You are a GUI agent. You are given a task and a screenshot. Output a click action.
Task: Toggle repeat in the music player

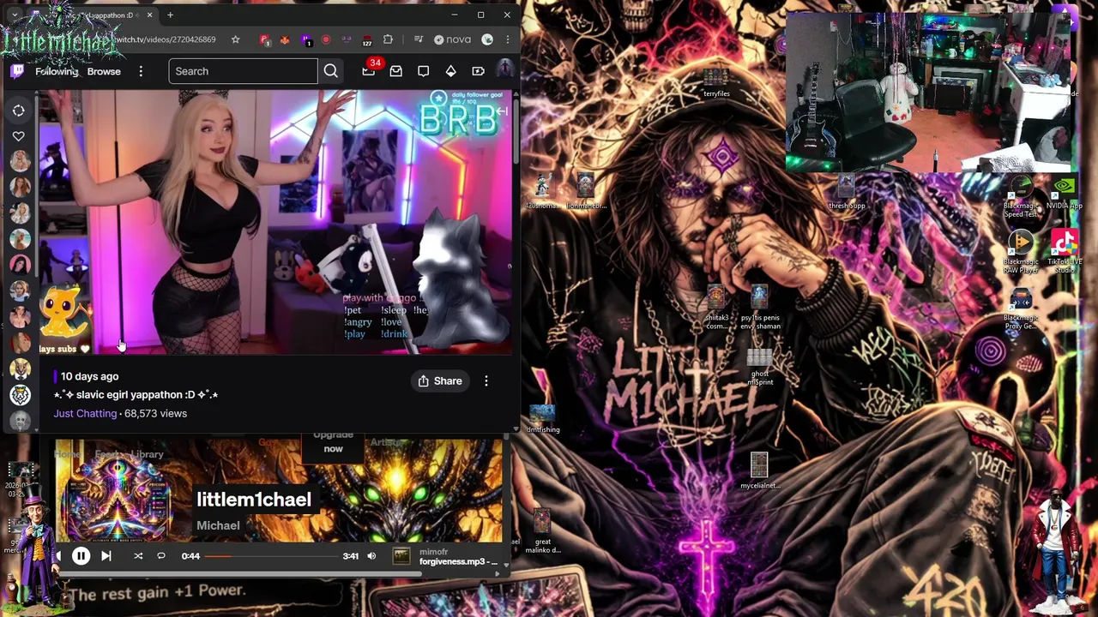[x=160, y=556]
